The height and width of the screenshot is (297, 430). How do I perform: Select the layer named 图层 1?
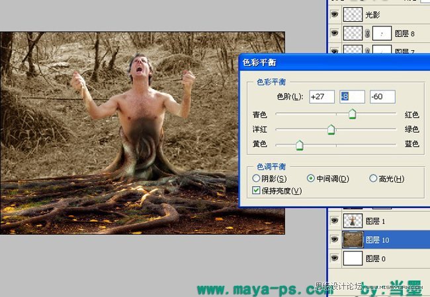click(x=376, y=221)
